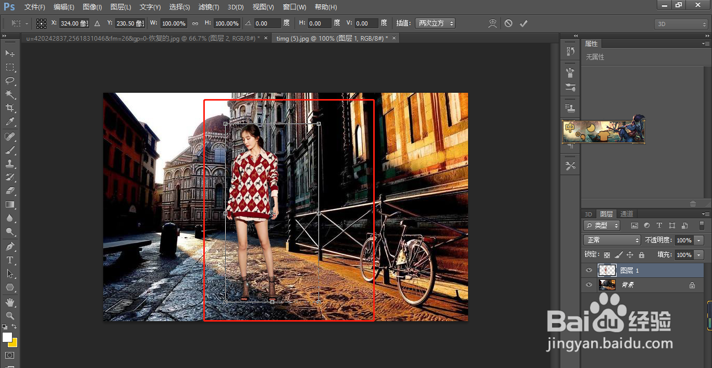The image size is (712, 368).
Task: Filter for shape layers
Action: (x=672, y=226)
